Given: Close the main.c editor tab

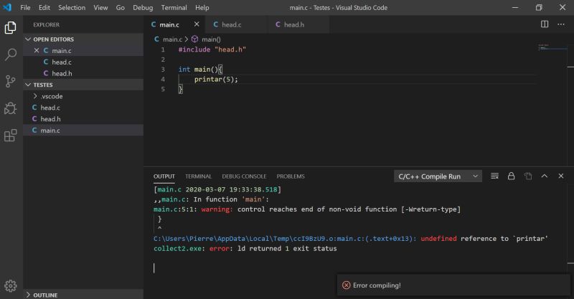Looking at the screenshot, I should 197,24.
